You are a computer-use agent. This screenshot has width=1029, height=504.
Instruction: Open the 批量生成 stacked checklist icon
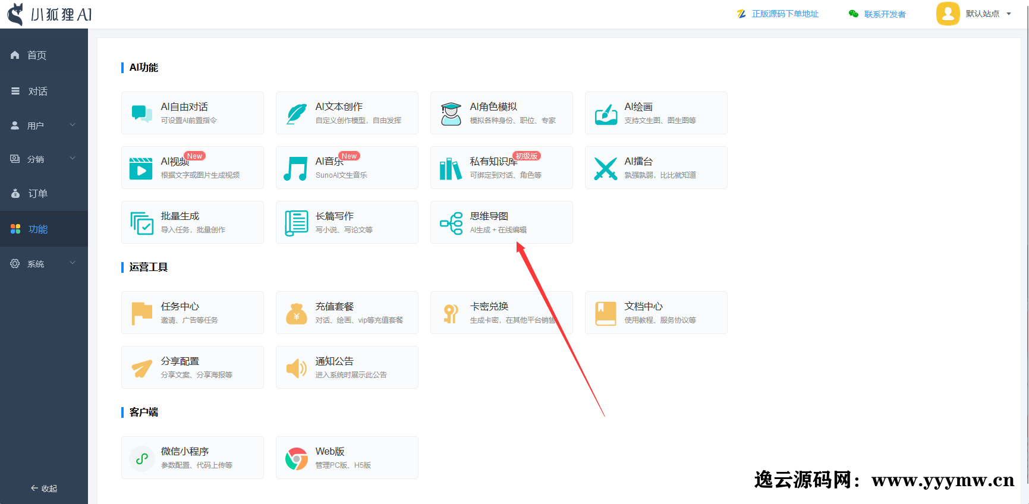pos(142,223)
